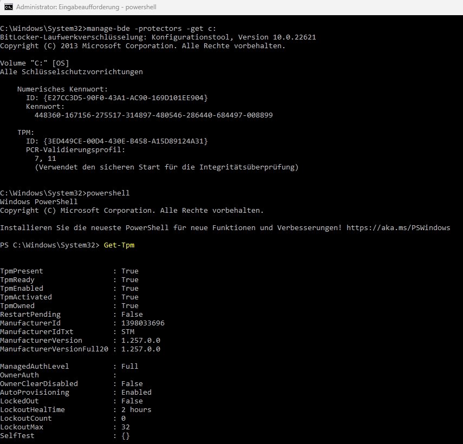Click the Volume "C:" [OS] line
This screenshot has width=463, height=444.
click(x=34, y=63)
